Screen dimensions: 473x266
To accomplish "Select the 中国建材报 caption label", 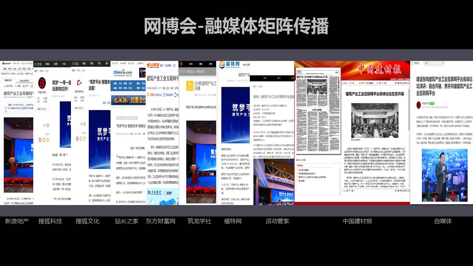I will [x=357, y=221].
